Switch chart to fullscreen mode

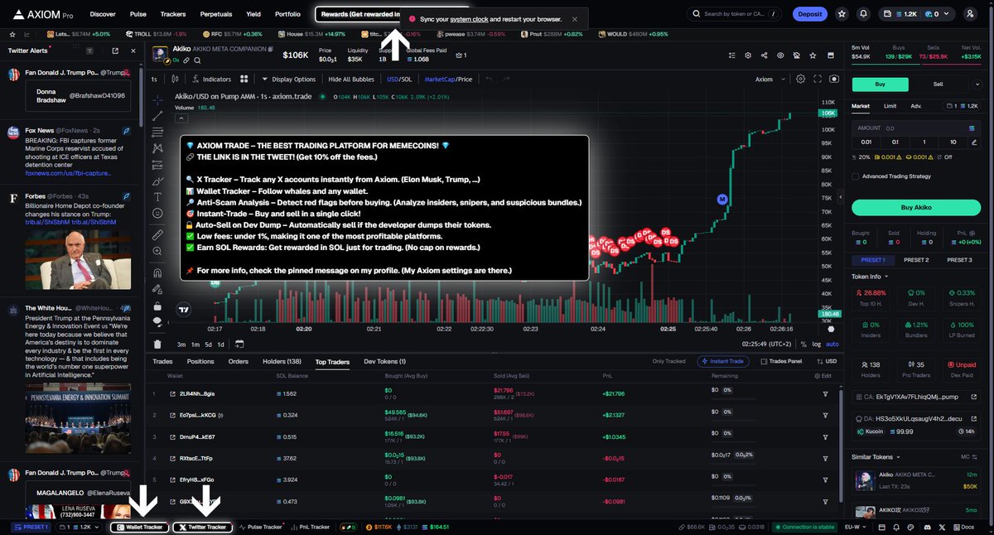[818, 79]
